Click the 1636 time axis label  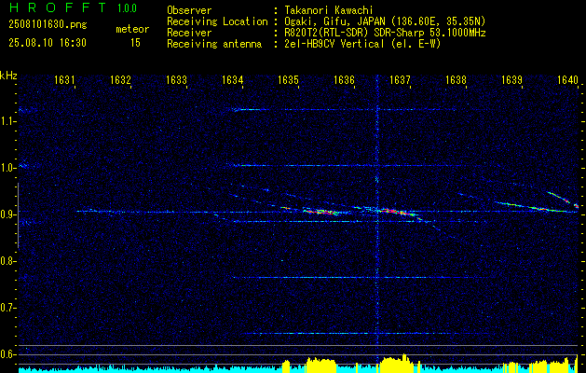point(344,80)
